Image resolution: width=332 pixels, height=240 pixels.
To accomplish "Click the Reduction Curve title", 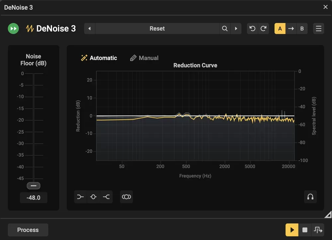I will click(x=195, y=65).
